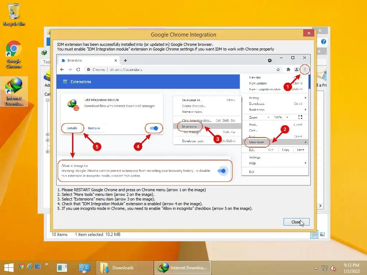Click the IDM globe icon in background title bar
The image size is (367, 275).
click(x=44, y=53)
